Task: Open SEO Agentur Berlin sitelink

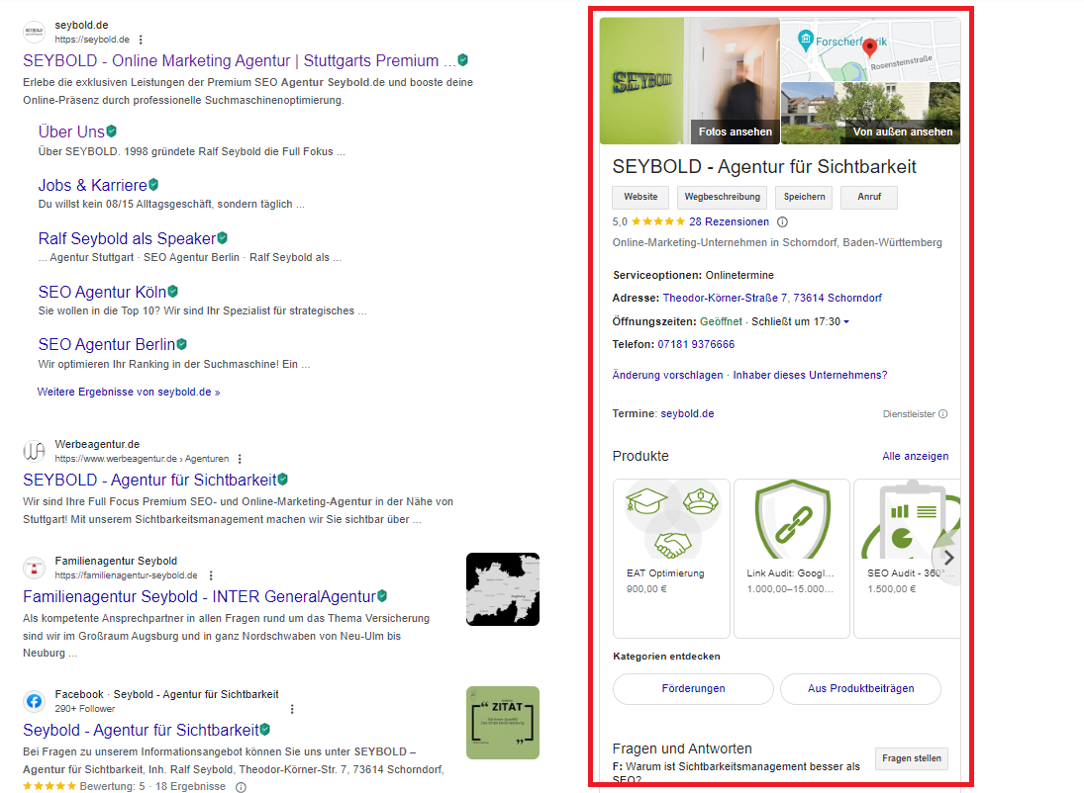Action: click(x=107, y=344)
